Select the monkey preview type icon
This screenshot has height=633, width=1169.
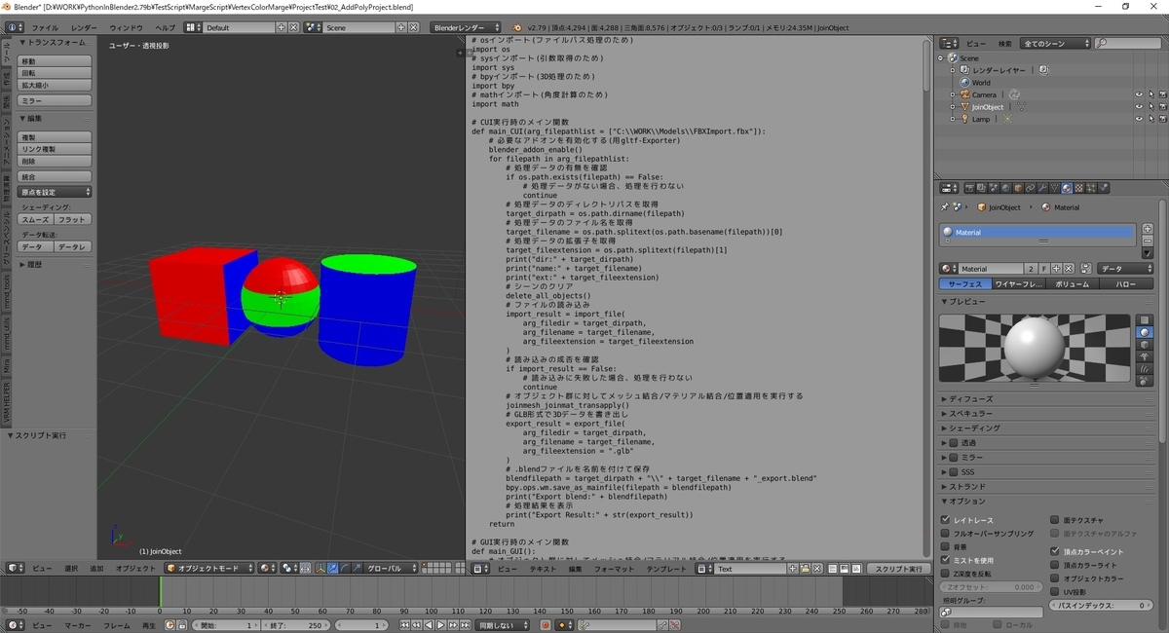pyautogui.click(x=1145, y=356)
